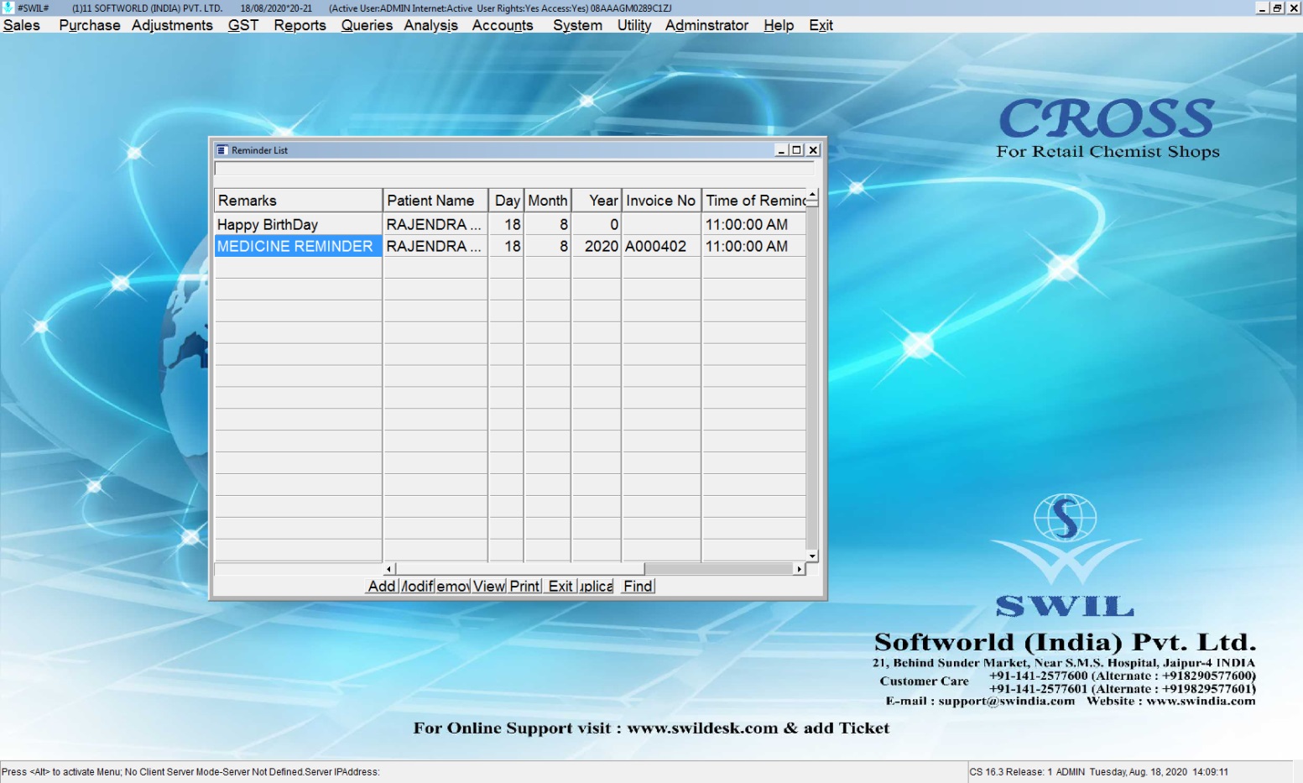This screenshot has width=1303, height=783.
Task: Click the Day column header
Action: (507, 201)
